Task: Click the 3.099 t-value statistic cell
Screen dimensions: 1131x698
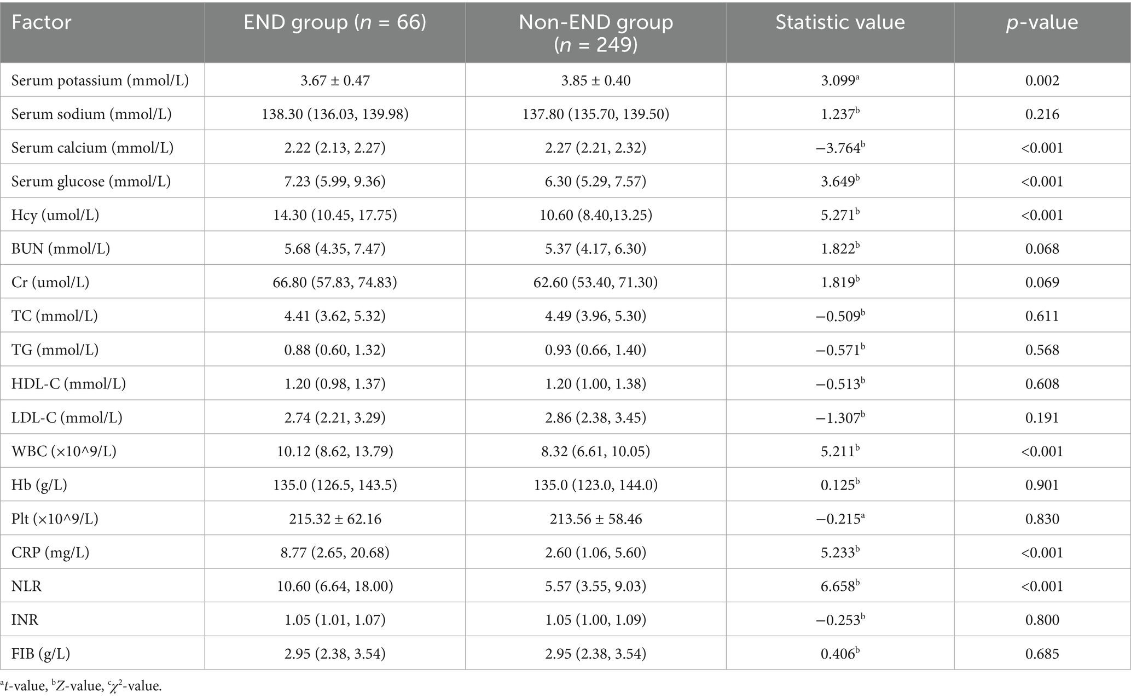Action: (x=839, y=80)
